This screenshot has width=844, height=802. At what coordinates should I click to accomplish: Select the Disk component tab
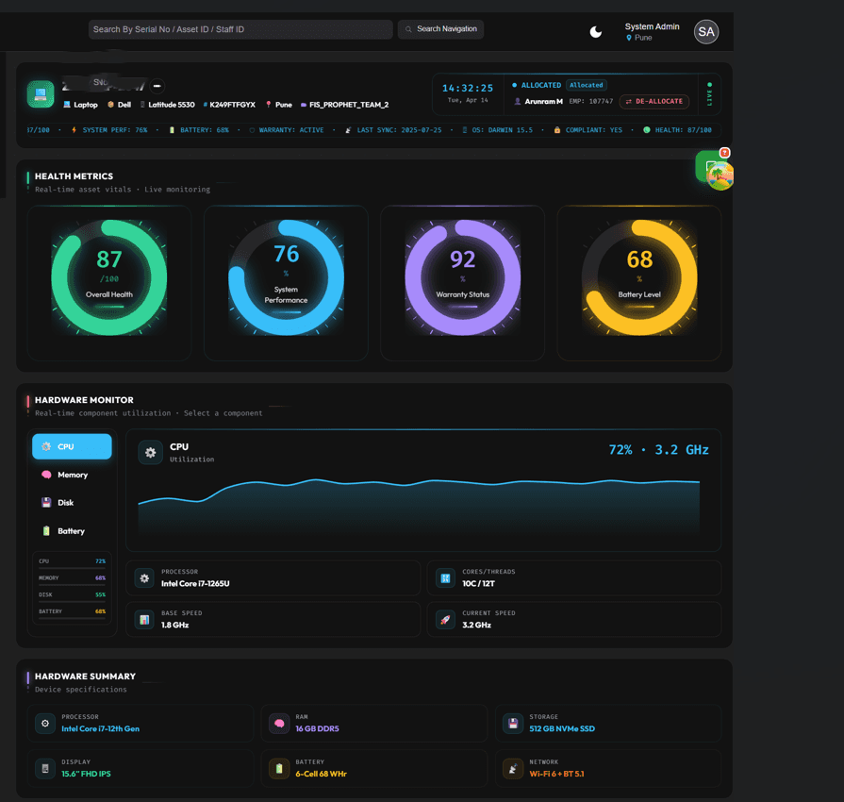(72, 503)
